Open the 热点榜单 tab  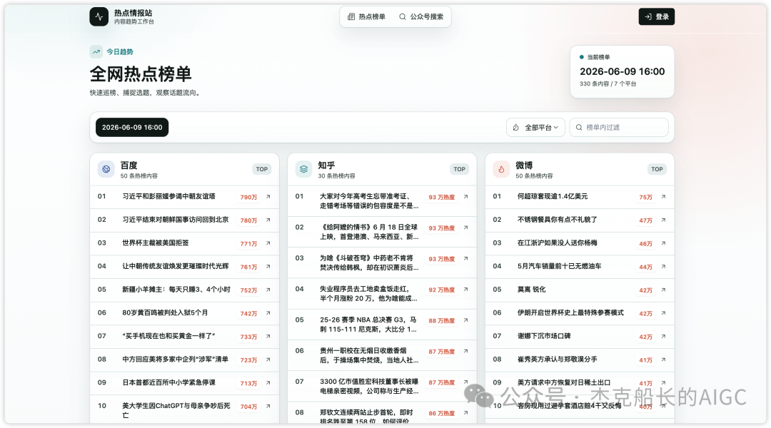(367, 16)
